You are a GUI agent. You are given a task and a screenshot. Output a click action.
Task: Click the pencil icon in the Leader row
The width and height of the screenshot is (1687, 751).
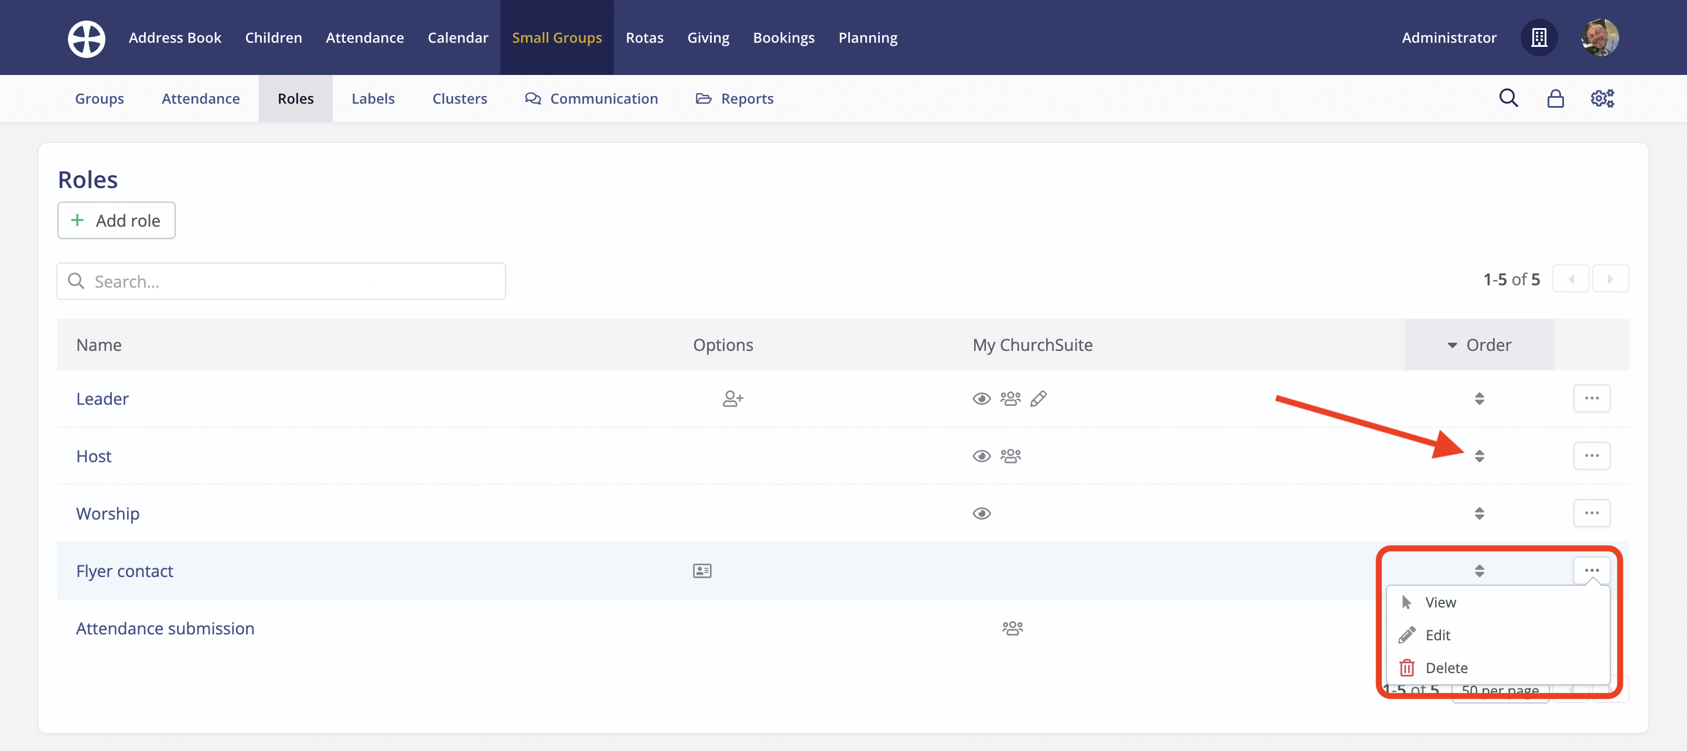coord(1039,399)
